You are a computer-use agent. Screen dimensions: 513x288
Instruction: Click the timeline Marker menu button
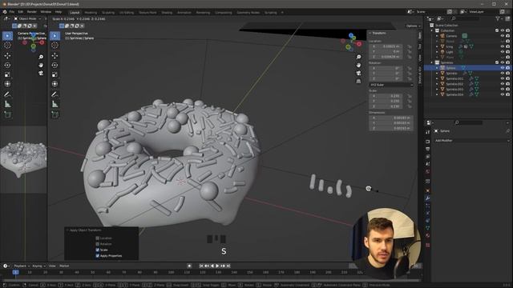pyautogui.click(x=64, y=266)
